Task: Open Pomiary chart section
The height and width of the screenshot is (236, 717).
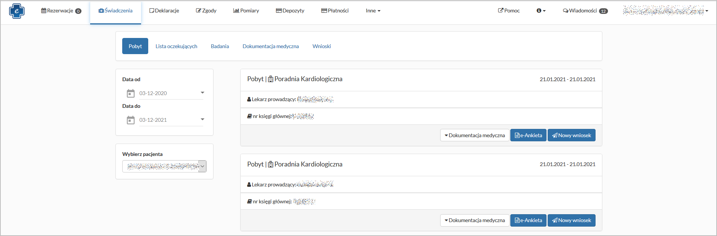Action: [x=246, y=11]
